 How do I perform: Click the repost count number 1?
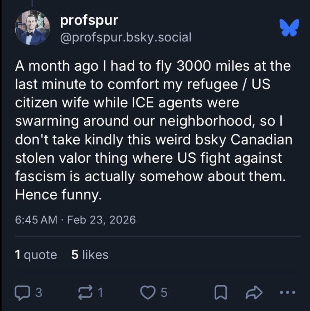(101, 294)
